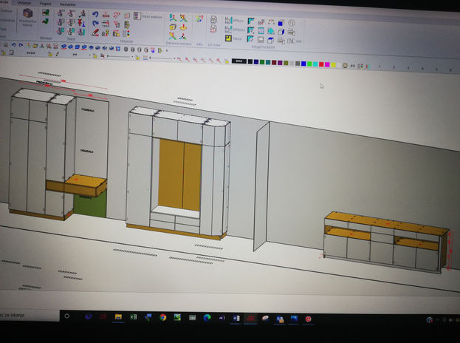Choose the bright blue color swatch
Screen dimensions: 460x343
point(303,64)
